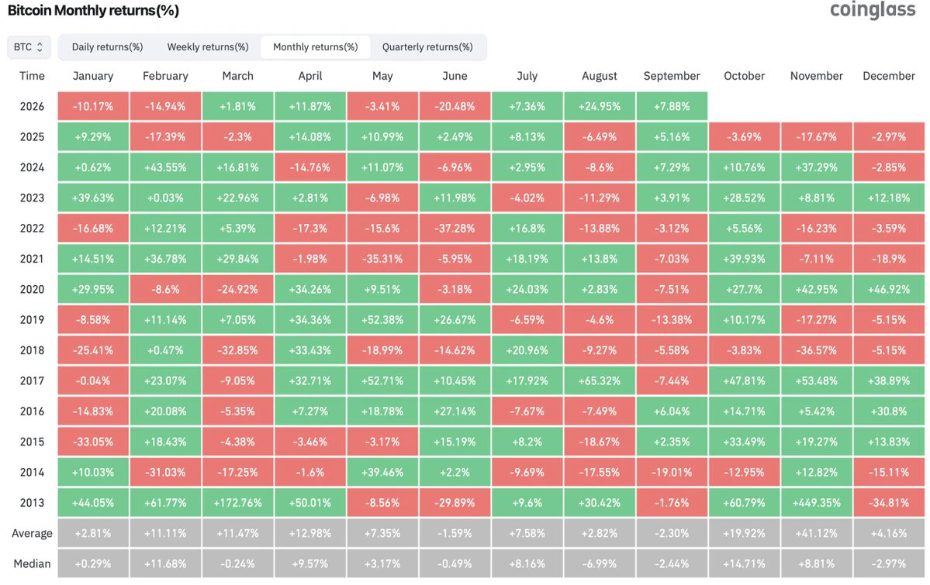This screenshot has height=585, width=930.
Task: Click the 2013 November +449.35% cell
Action: (816, 503)
